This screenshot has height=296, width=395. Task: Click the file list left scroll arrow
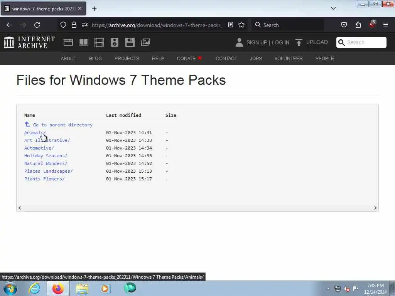(x=20, y=208)
